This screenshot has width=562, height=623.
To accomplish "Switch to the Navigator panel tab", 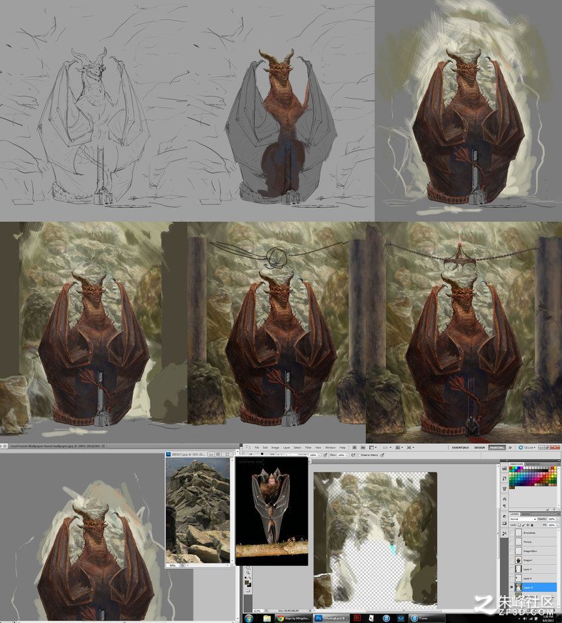I will tap(533, 463).
